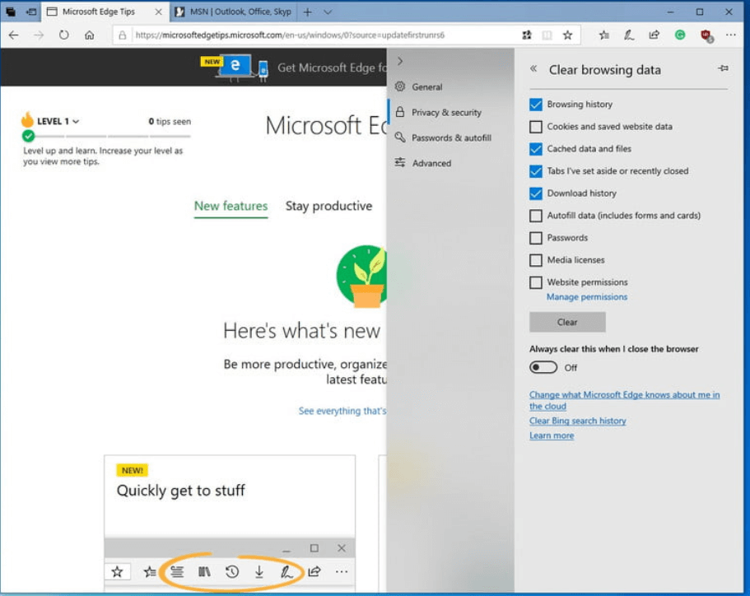Refresh the page with the reload icon

point(63,35)
